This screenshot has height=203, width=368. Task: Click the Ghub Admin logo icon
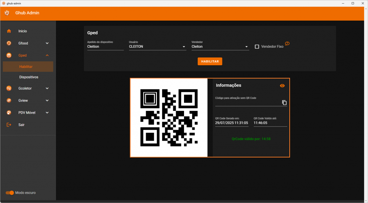(x=7, y=13)
